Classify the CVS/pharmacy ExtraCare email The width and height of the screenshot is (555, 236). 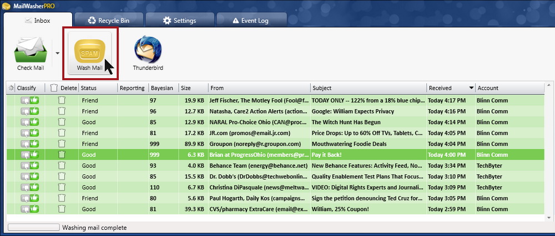point(30,209)
